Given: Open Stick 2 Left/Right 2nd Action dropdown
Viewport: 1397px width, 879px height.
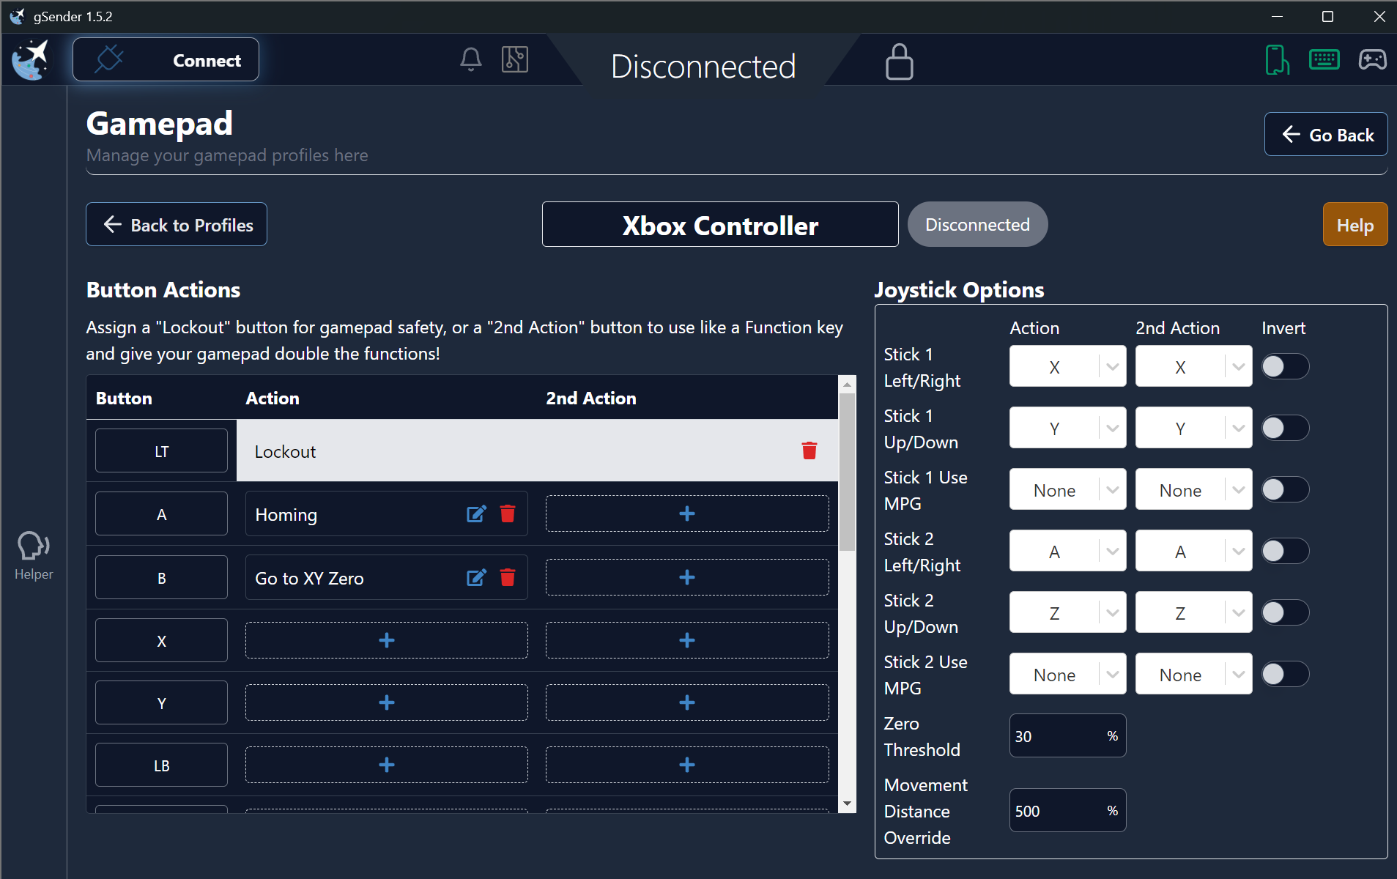Looking at the screenshot, I should pyautogui.click(x=1193, y=551).
